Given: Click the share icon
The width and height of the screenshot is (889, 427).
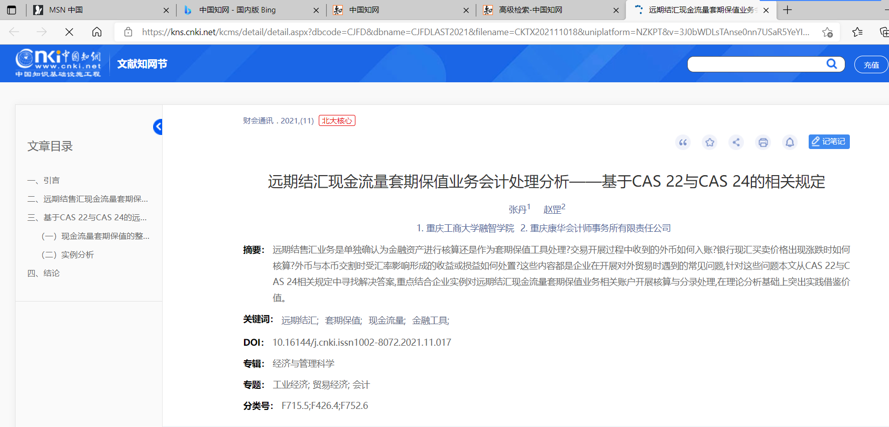Looking at the screenshot, I should click(x=736, y=143).
